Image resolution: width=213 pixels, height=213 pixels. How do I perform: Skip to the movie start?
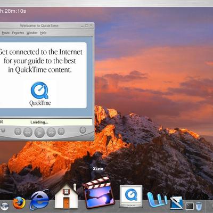(x=18, y=132)
